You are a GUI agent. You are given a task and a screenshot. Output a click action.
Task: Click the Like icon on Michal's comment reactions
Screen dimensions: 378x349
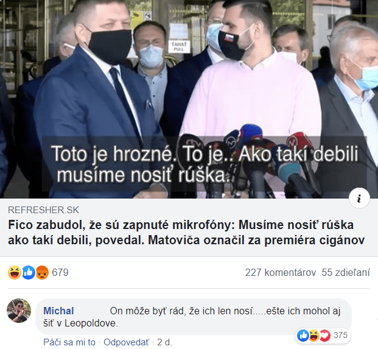point(303,335)
